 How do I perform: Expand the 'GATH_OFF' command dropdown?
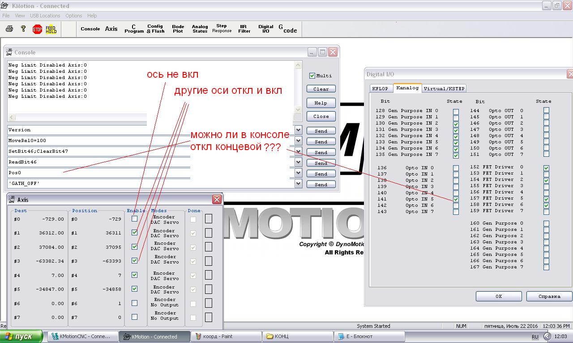(299, 184)
